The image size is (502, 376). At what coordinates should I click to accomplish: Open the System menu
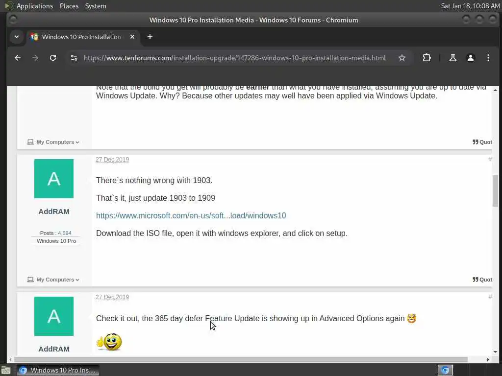pyautogui.click(x=96, y=6)
